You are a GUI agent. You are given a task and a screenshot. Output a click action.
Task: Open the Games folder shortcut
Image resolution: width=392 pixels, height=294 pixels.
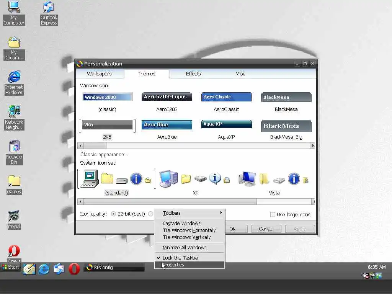click(14, 185)
